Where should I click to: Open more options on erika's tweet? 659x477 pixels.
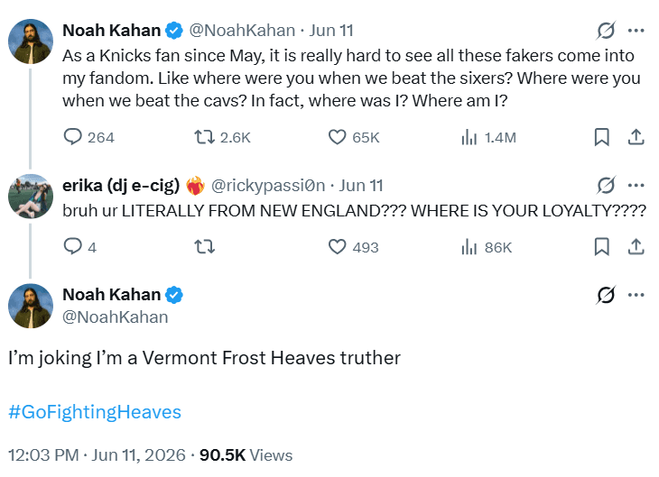[x=636, y=185]
